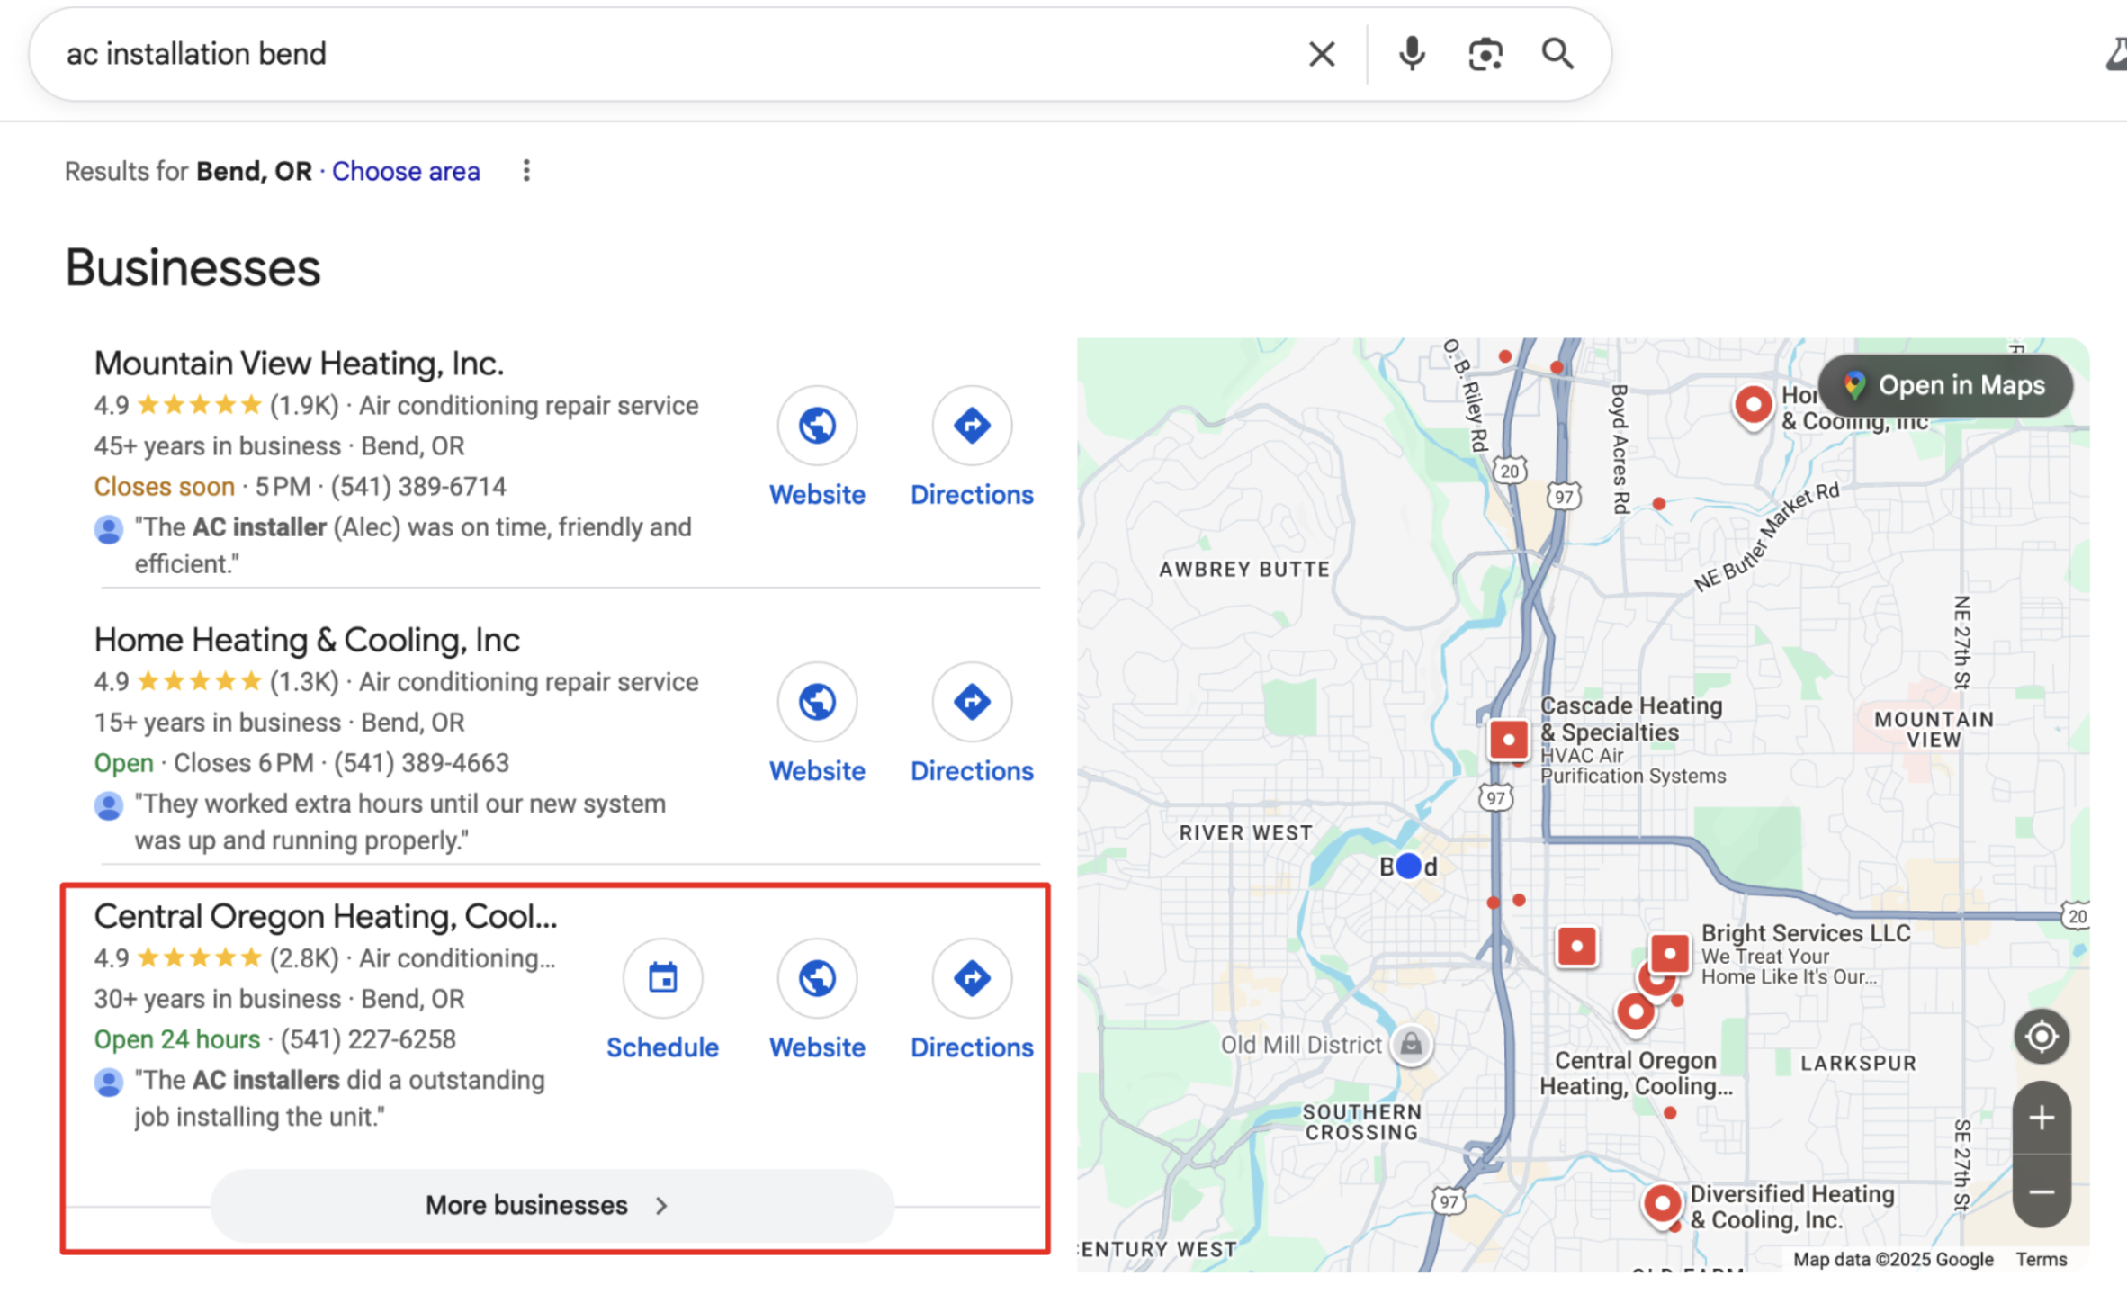Center map on my location
2127x1294 pixels.
tap(2041, 1037)
